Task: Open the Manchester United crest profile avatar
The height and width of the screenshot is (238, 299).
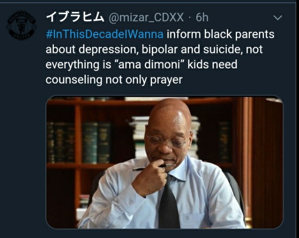Action: click(21, 25)
